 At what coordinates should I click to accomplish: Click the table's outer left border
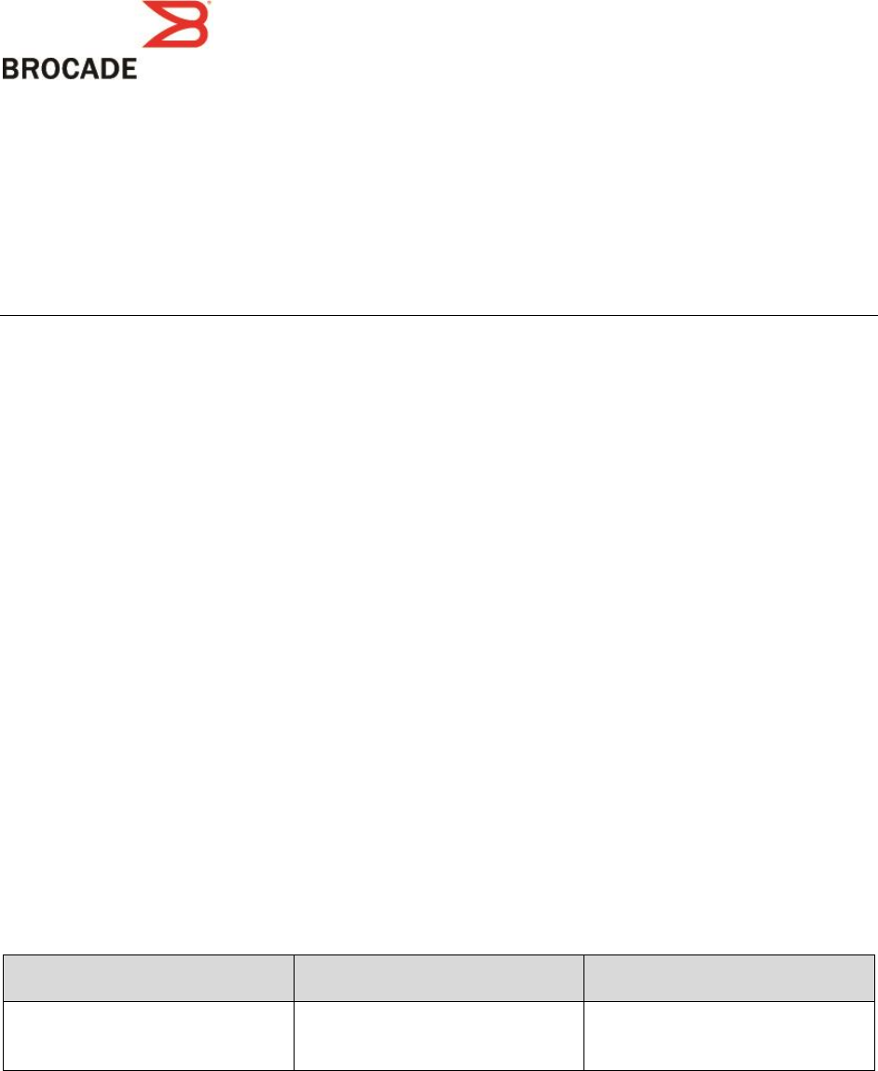click(4, 1011)
